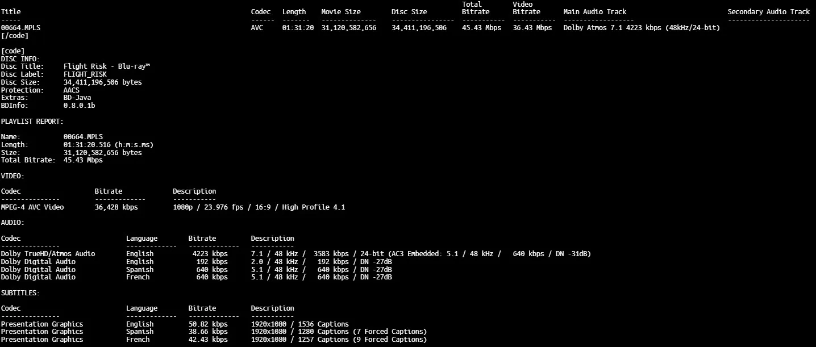Click the MPEG-4 AVC Video codec line
The width and height of the screenshot is (816, 347).
(32, 207)
